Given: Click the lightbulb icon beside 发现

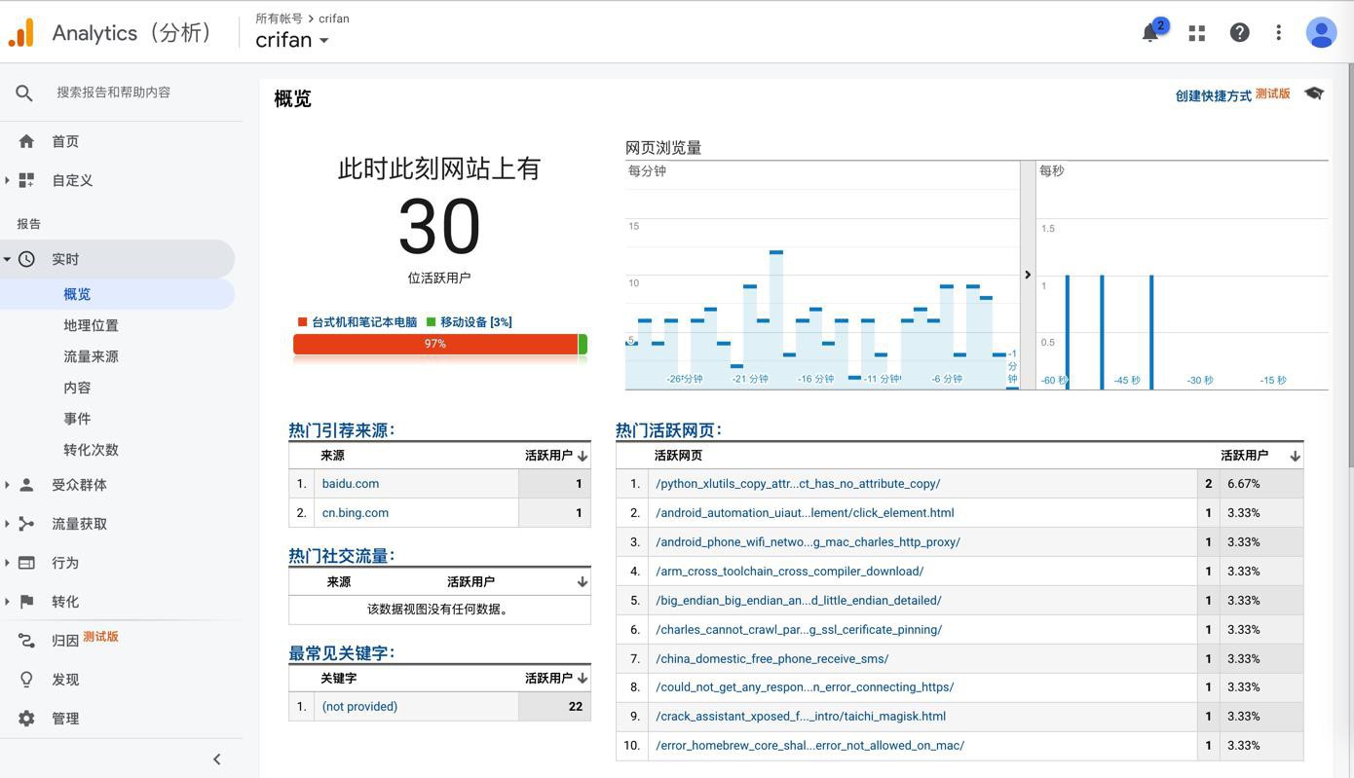Looking at the screenshot, I should click(26, 680).
